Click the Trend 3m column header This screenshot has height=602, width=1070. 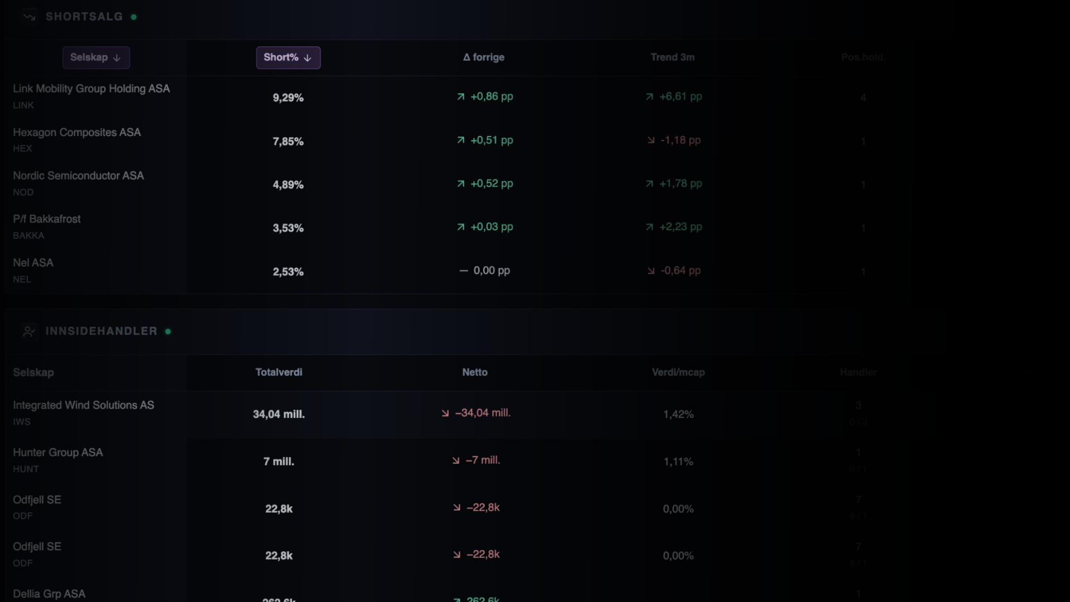coord(673,57)
